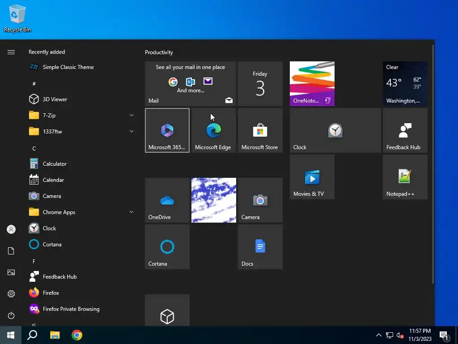458x344 pixels.
Task: Launch the Movies & TV tile
Action: [x=312, y=177]
